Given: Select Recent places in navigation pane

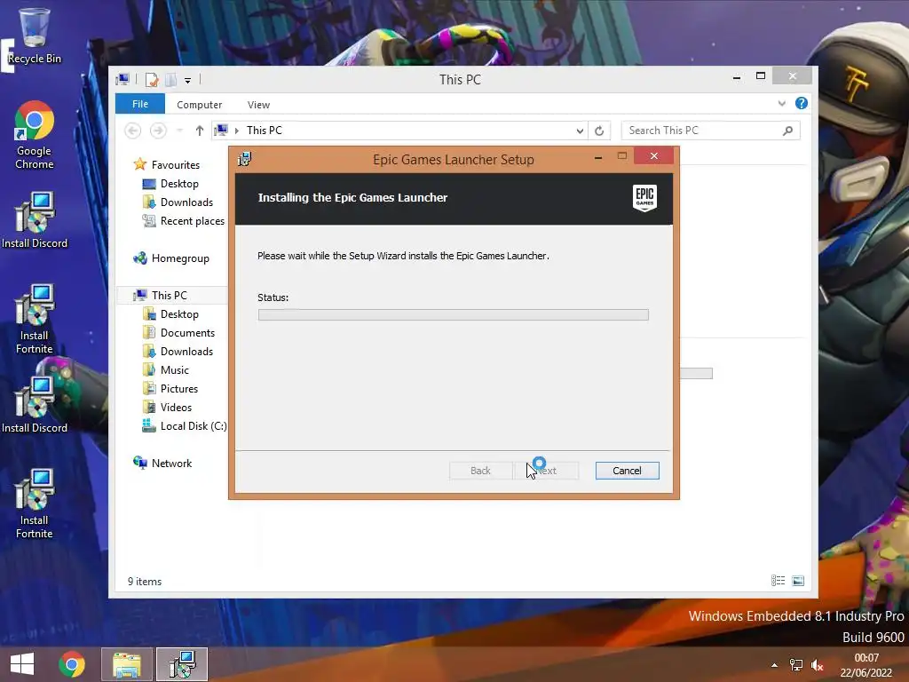Looking at the screenshot, I should pos(183,221).
